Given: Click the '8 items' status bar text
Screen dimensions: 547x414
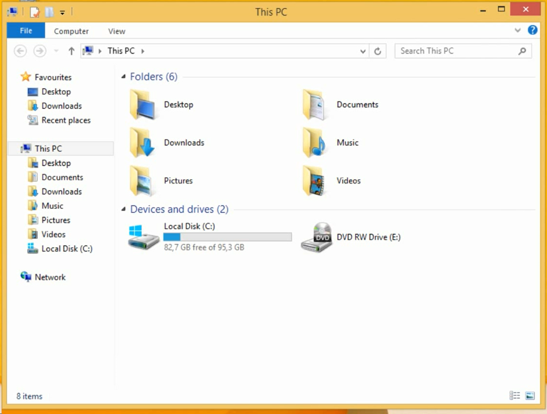Looking at the screenshot, I should pyautogui.click(x=29, y=396).
